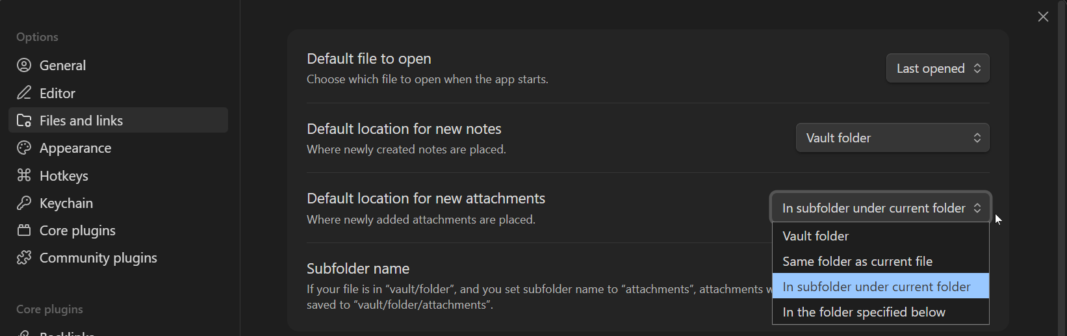The image size is (1067, 336).
Task: Click the Options section heading
Action: pyautogui.click(x=37, y=37)
